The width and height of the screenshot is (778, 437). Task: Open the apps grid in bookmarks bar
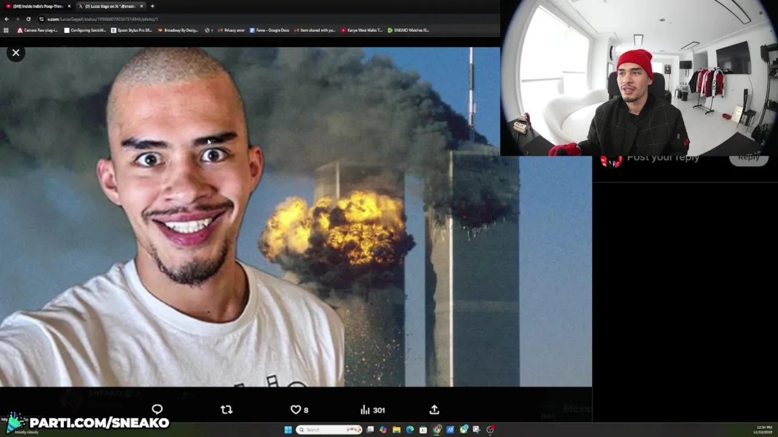click(6, 30)
